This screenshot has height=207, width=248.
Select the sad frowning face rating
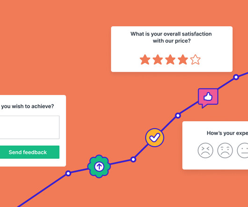[x=225, y=150]
